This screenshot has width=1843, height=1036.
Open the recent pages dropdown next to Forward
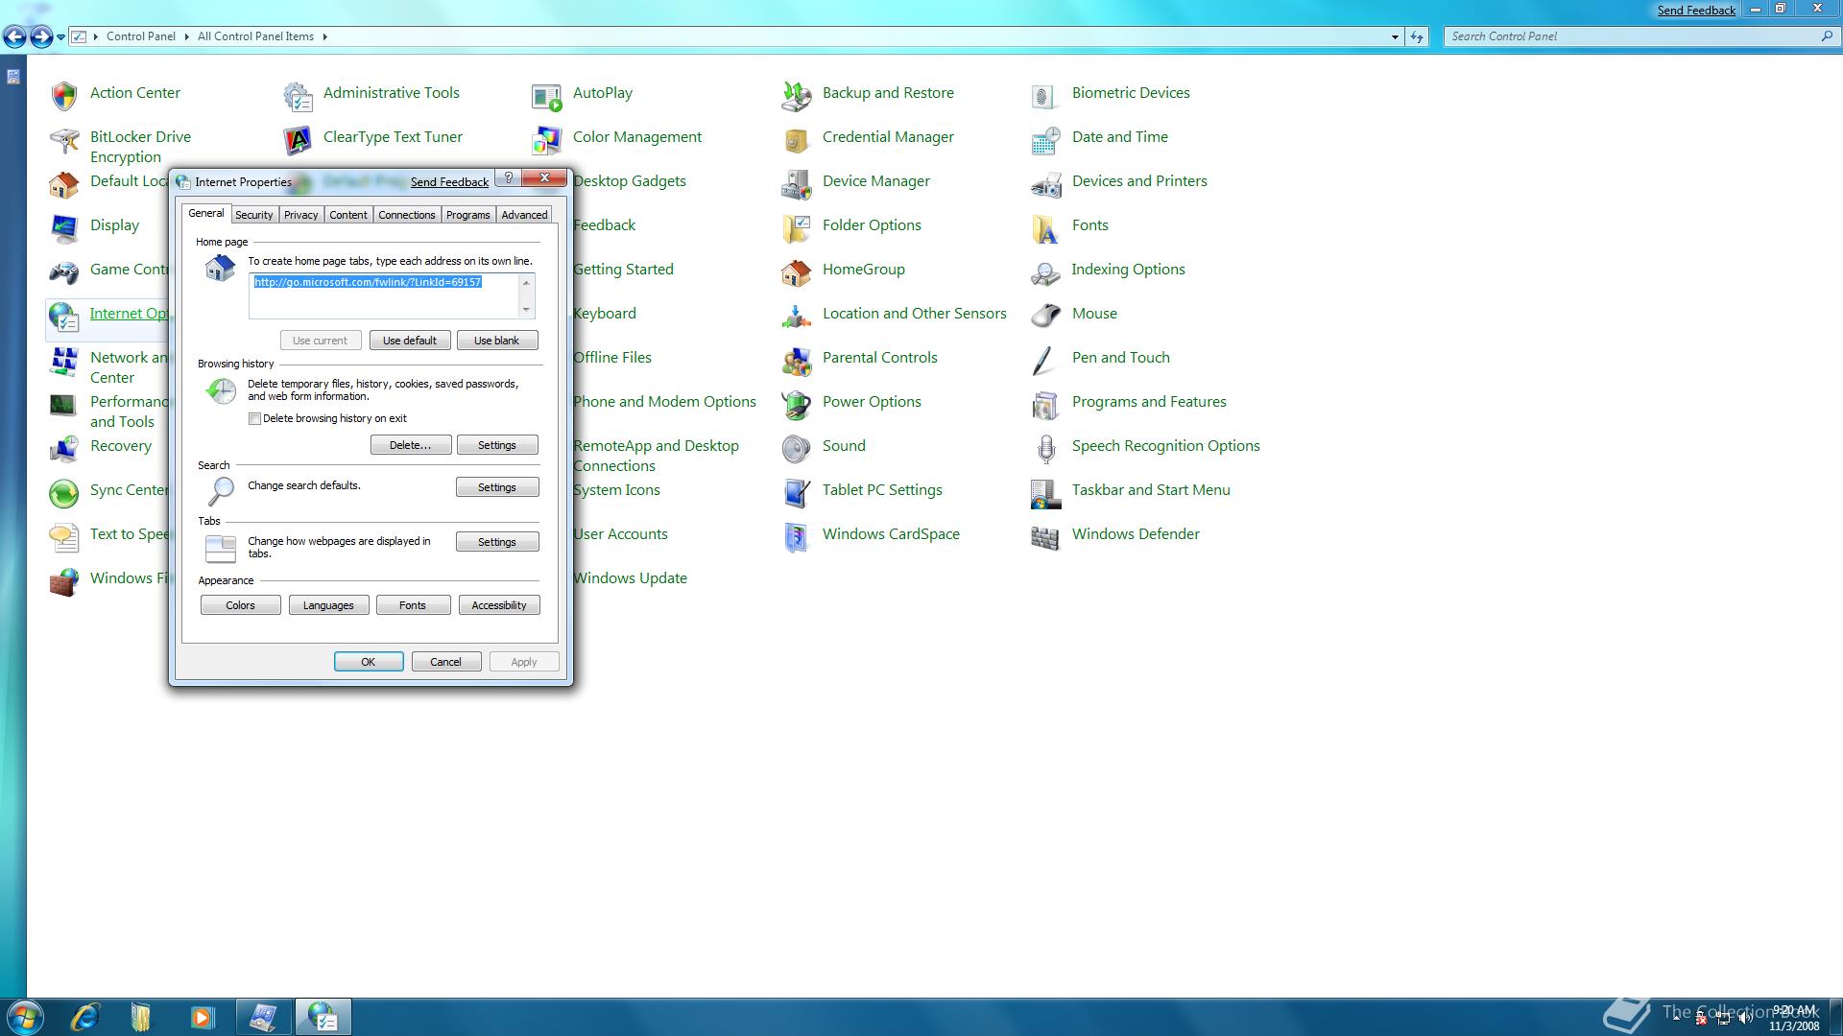point(60,37)
